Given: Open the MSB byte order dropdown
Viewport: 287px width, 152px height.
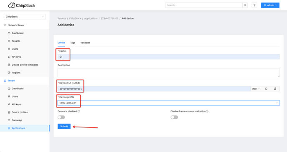Looking at the screenshot, I should pos(256,89).
